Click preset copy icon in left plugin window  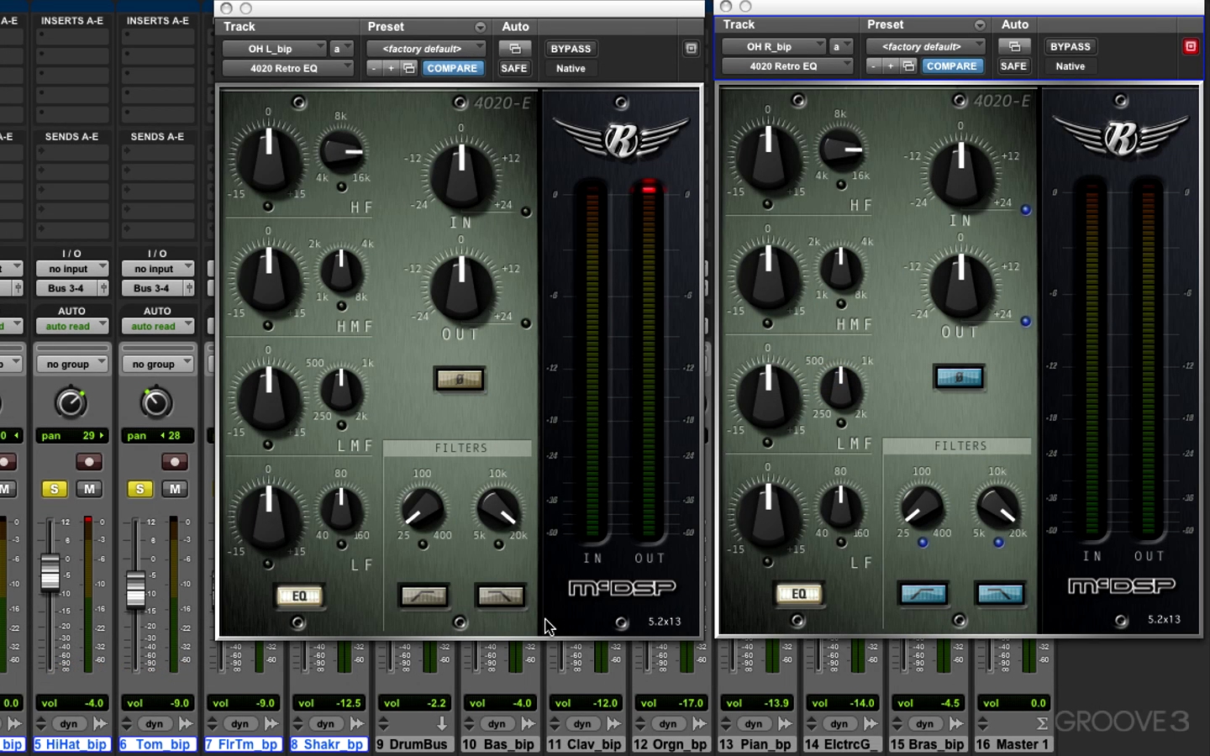[x=409, y=68]
